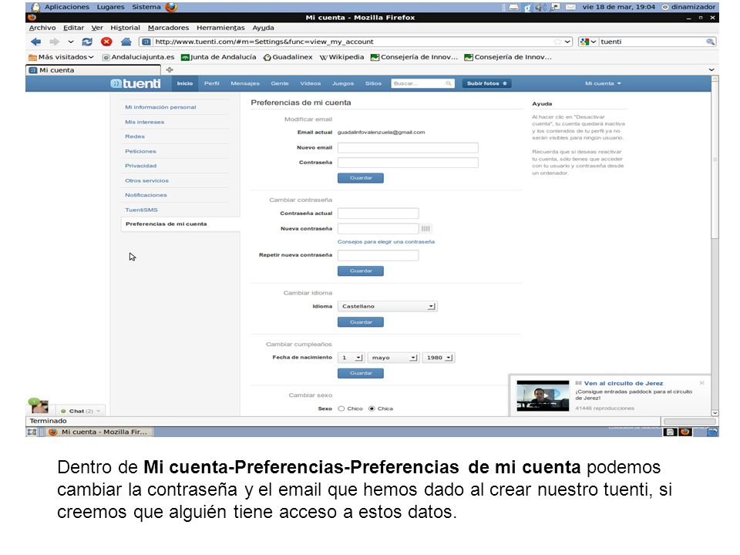Open tuenti Mensajes
Image resolution: width=740 pixels, height=555 pixels.
(x=245, y=83)
